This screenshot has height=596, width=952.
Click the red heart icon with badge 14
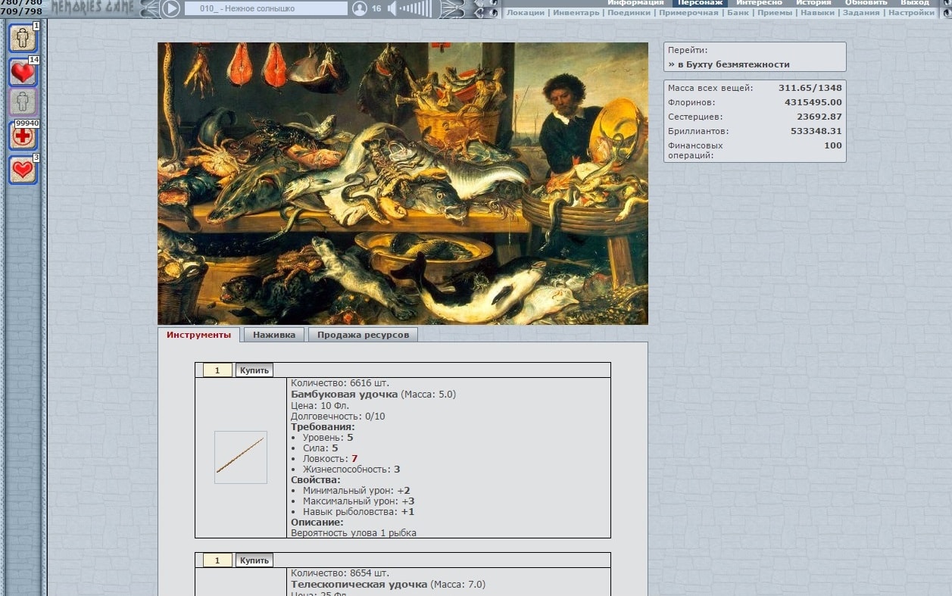[23, 73]
